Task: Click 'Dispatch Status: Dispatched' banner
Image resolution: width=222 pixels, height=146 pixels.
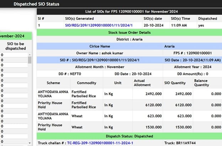Action: pyautogui.click(x=129, y=136)
